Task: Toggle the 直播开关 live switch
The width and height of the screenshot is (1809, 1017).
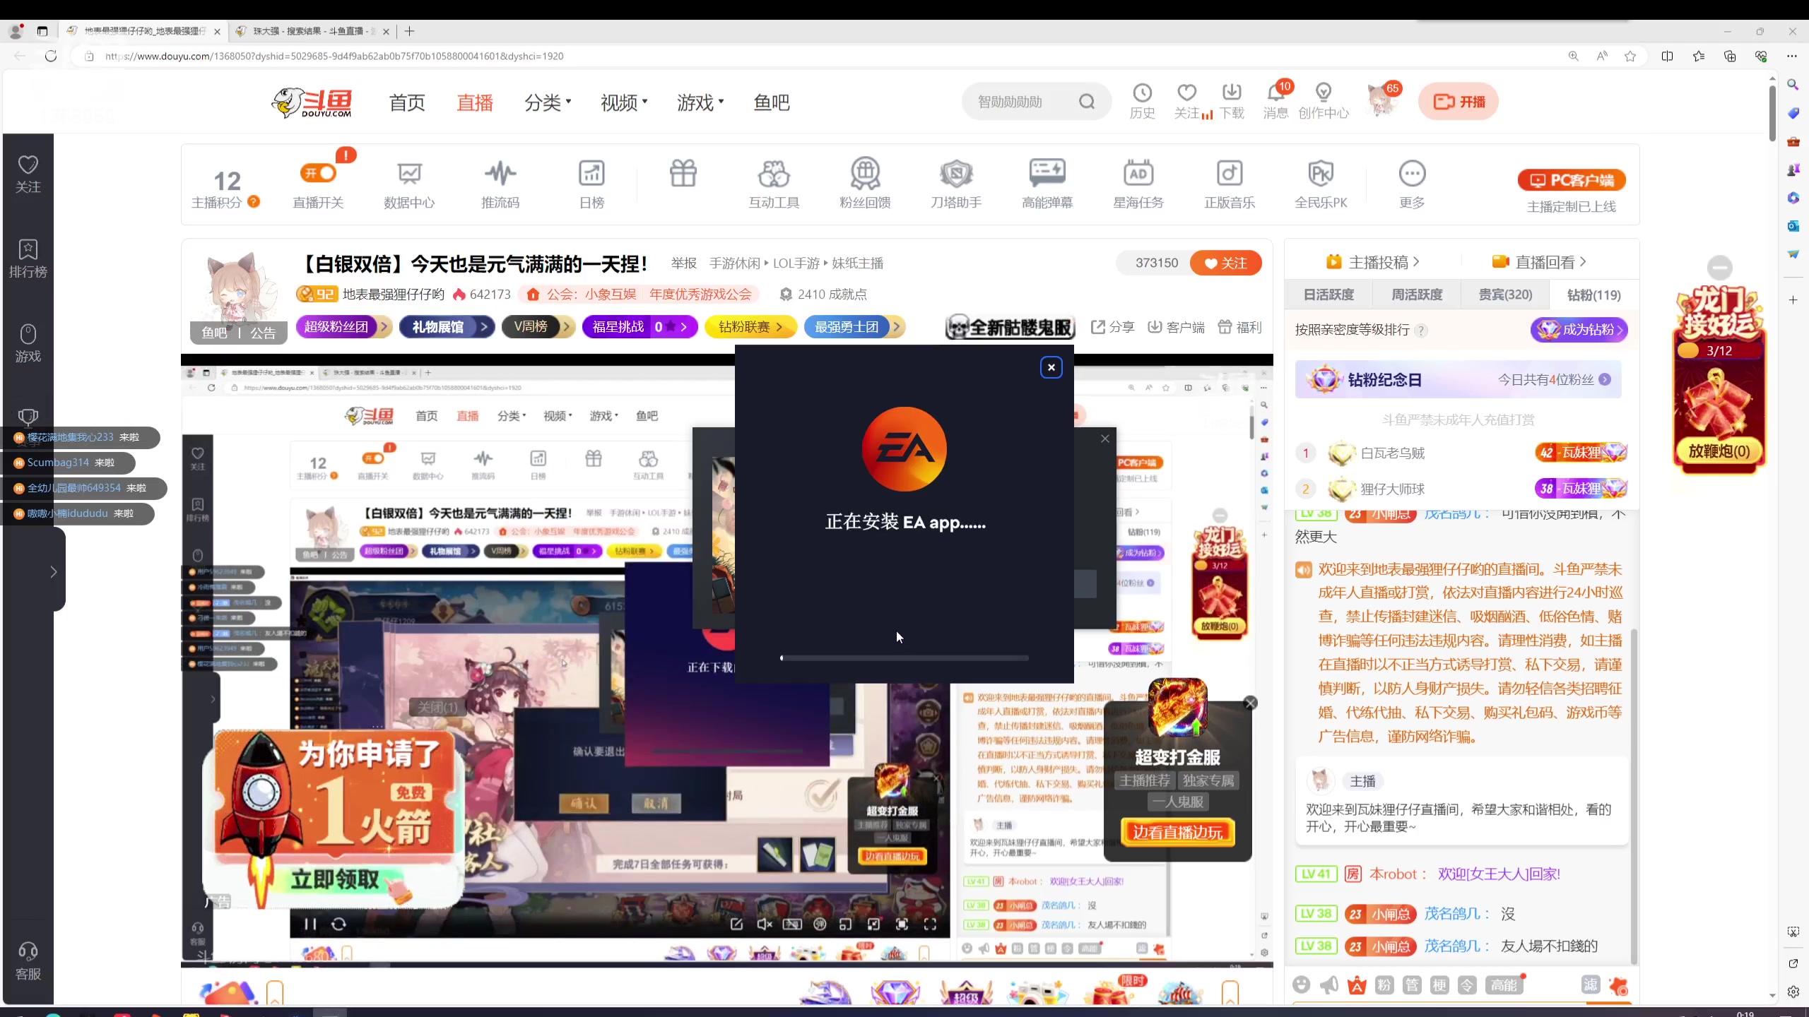Action: pos(318,173)
